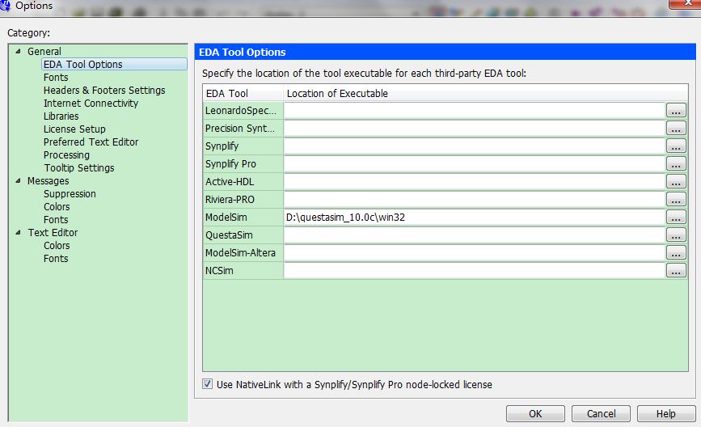Select the Text Editor tree label

pos(53,233)
